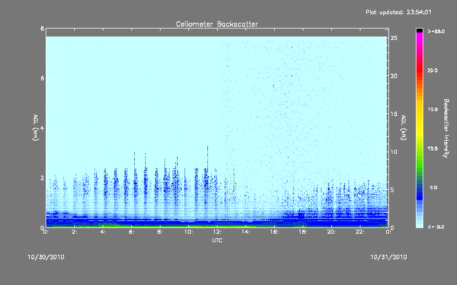Click the "UTC" x-axis label
The height and width of the screenshot is (285, 457).
coord(217,240)
